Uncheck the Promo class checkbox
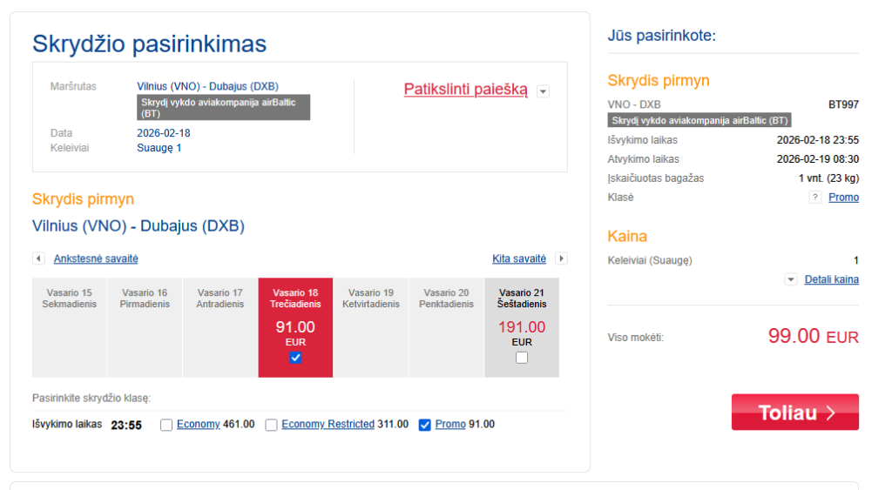The image size is (892, 490). (425, 425)
